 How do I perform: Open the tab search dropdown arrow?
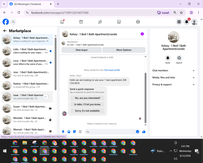(4, 4)
